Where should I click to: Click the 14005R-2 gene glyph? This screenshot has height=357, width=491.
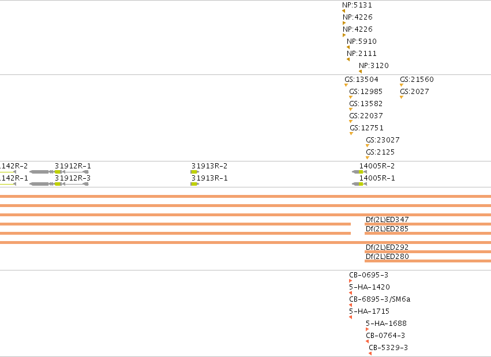click(359, 172)
